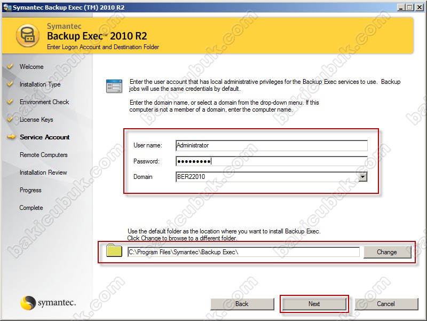Image resolution: width=427 pixels, height=321 pixels.
Task: Click the Symantec logo at bottom left
Action: click(48, 303)
